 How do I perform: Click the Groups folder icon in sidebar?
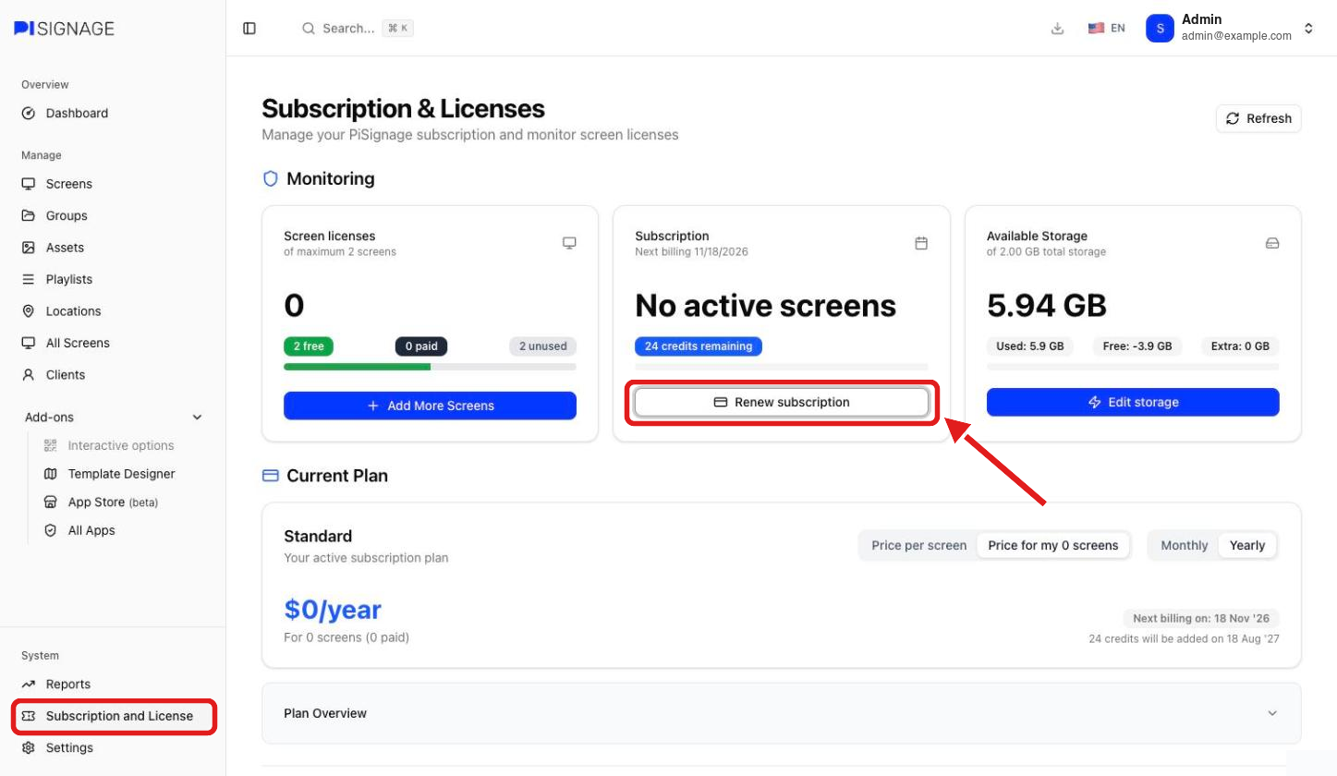pyautogui.click(x=29, y=216)
